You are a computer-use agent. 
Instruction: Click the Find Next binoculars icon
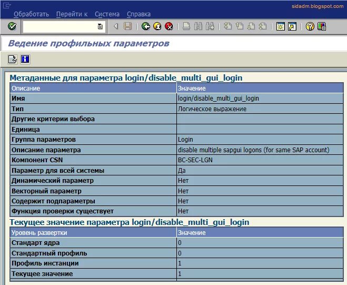pos(210,26)
